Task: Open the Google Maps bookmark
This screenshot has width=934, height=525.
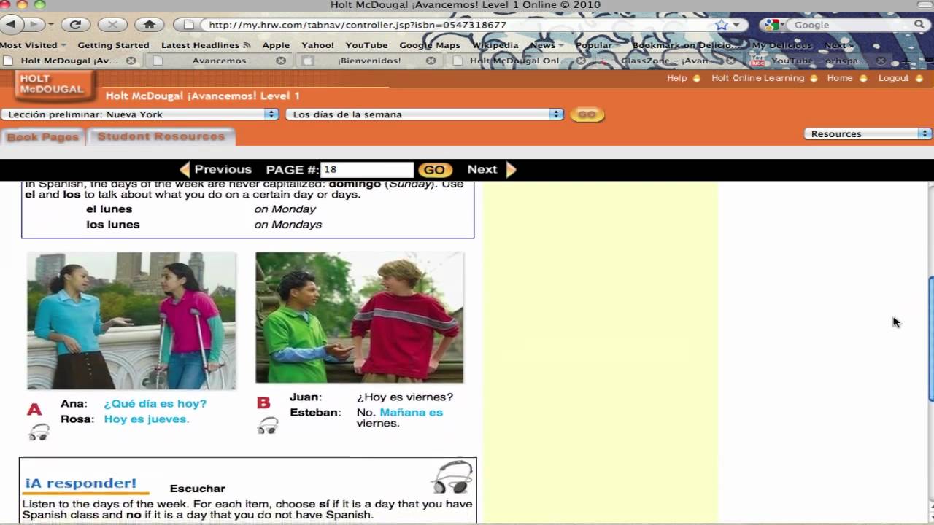Action: click(x=430, y=45)
